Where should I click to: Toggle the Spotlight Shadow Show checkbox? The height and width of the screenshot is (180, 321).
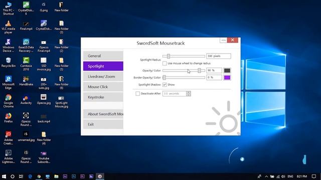(165, 84)
